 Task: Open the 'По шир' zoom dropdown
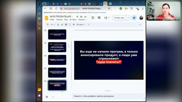coord(80,25)
